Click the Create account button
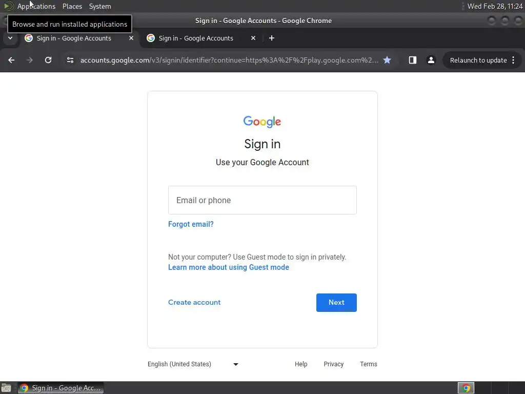 (x=194, y=302)
